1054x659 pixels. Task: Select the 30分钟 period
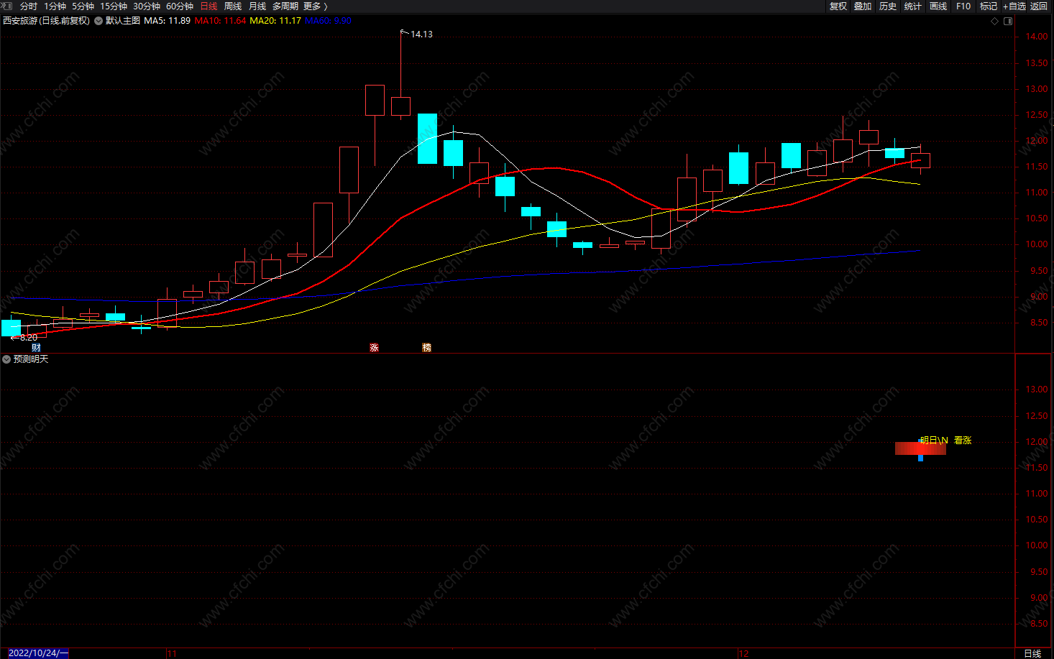[x=147, y=6]
